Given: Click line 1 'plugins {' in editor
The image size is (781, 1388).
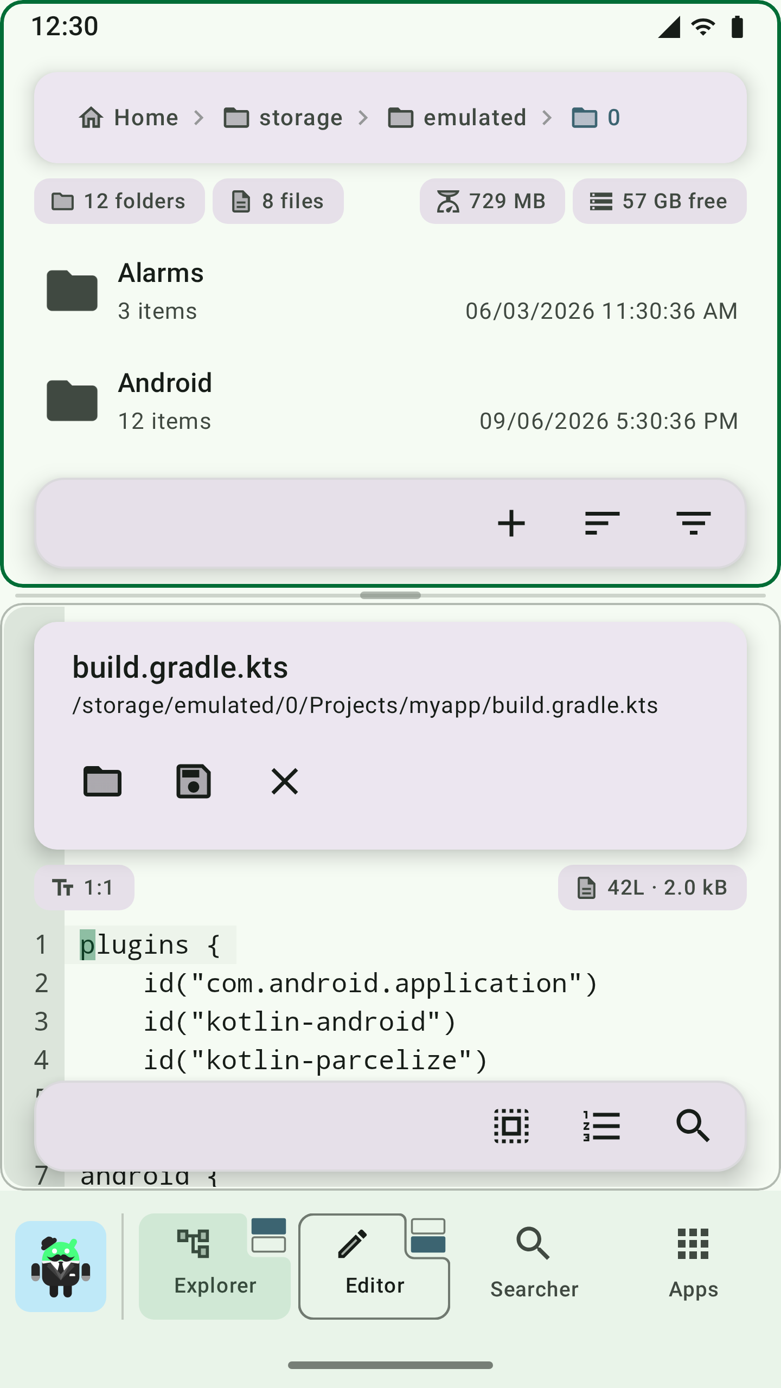Looking at the screenshot, I should 150,944.
